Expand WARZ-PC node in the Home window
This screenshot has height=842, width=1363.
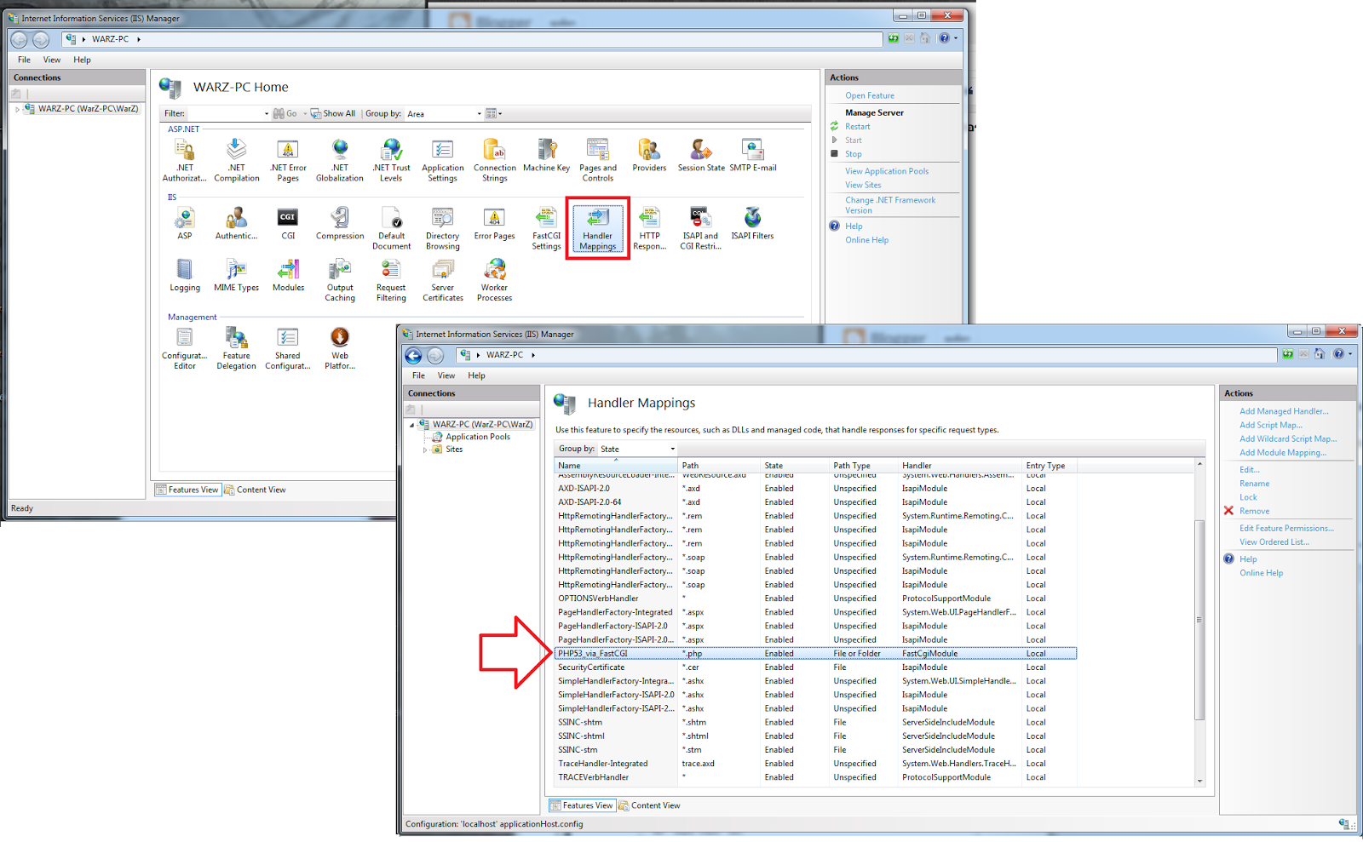pos(17,109)
